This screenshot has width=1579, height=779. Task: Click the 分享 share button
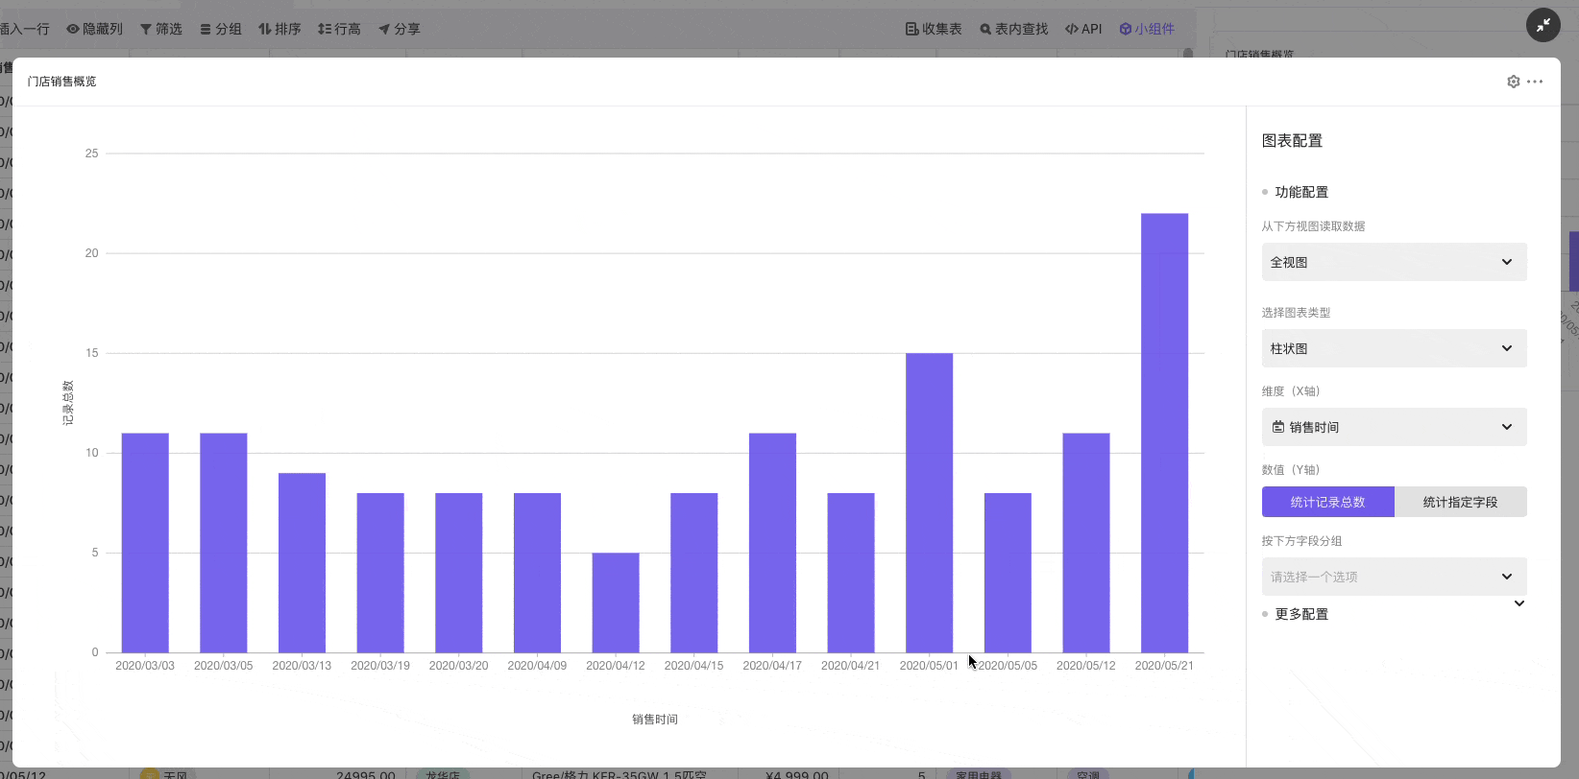(x=399, y=29)
